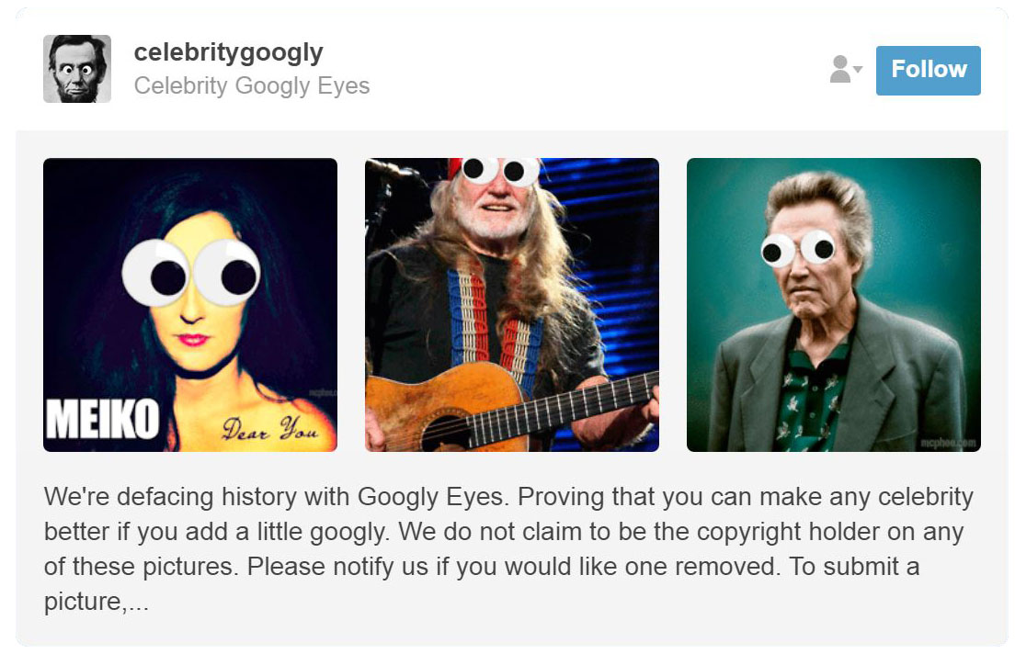Click the person silhouette icon

point(839,69)
